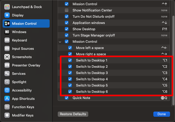Viewport: 175px width, 122px height.
Task: Click the ^→ shortcut for Move right
Action: (164, 54)
